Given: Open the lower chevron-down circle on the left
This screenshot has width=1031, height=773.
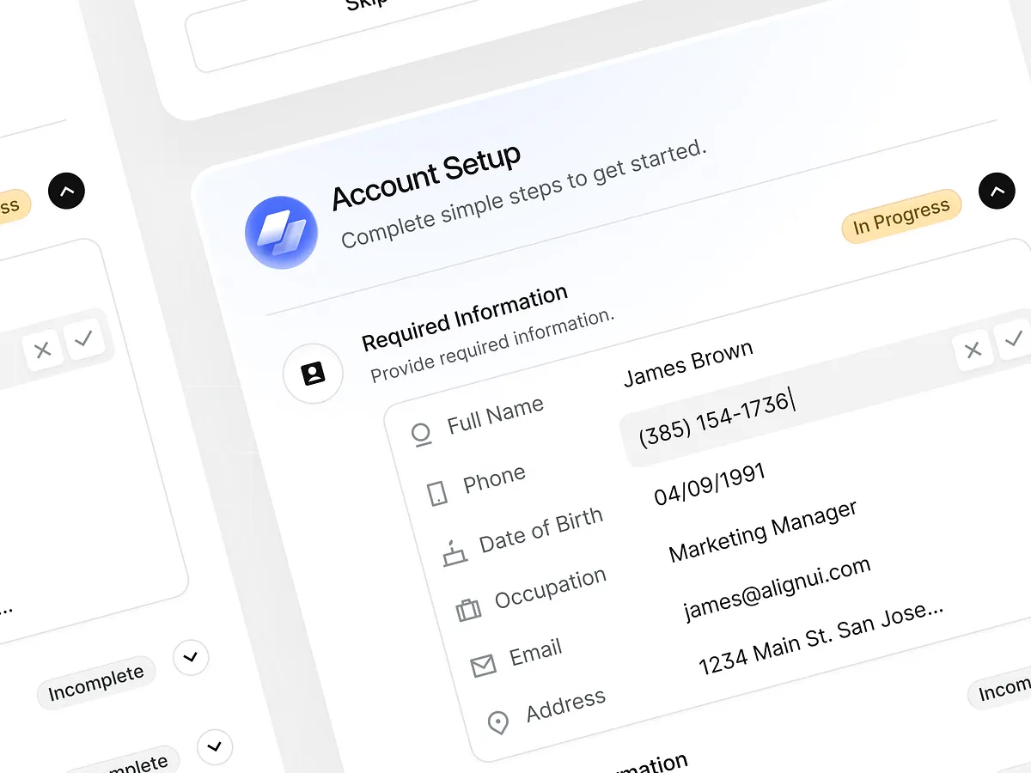Looking at the screenshot, I should pyautogui.click(x=215, y=748).
